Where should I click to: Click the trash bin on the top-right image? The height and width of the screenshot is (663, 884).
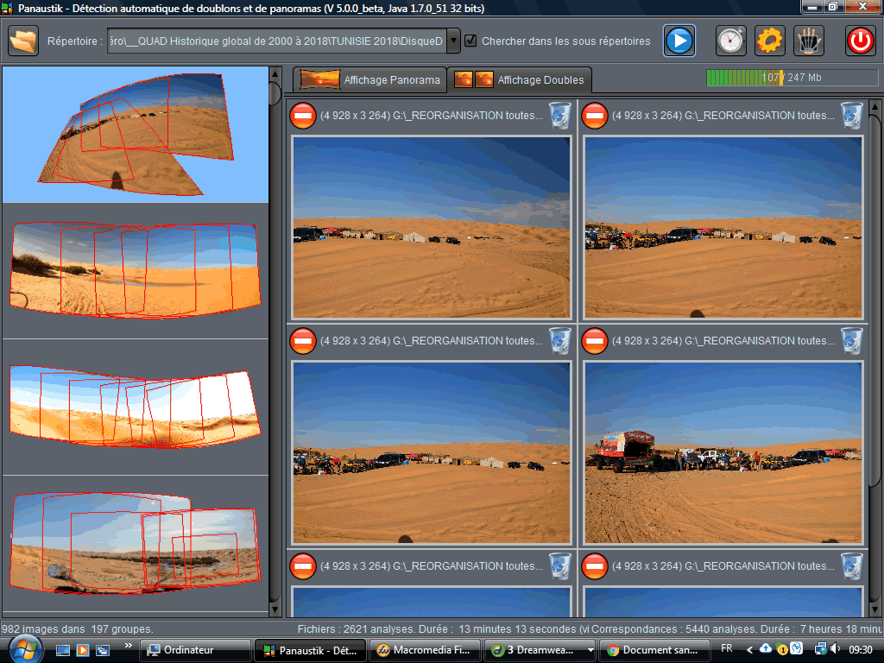click(852, 115)
